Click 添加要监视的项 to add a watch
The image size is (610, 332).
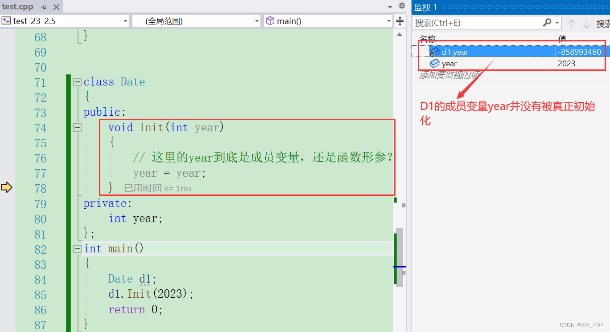coord(448,75)
